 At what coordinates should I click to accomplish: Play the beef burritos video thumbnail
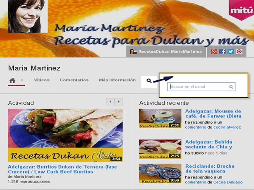[x=65, y=135]
